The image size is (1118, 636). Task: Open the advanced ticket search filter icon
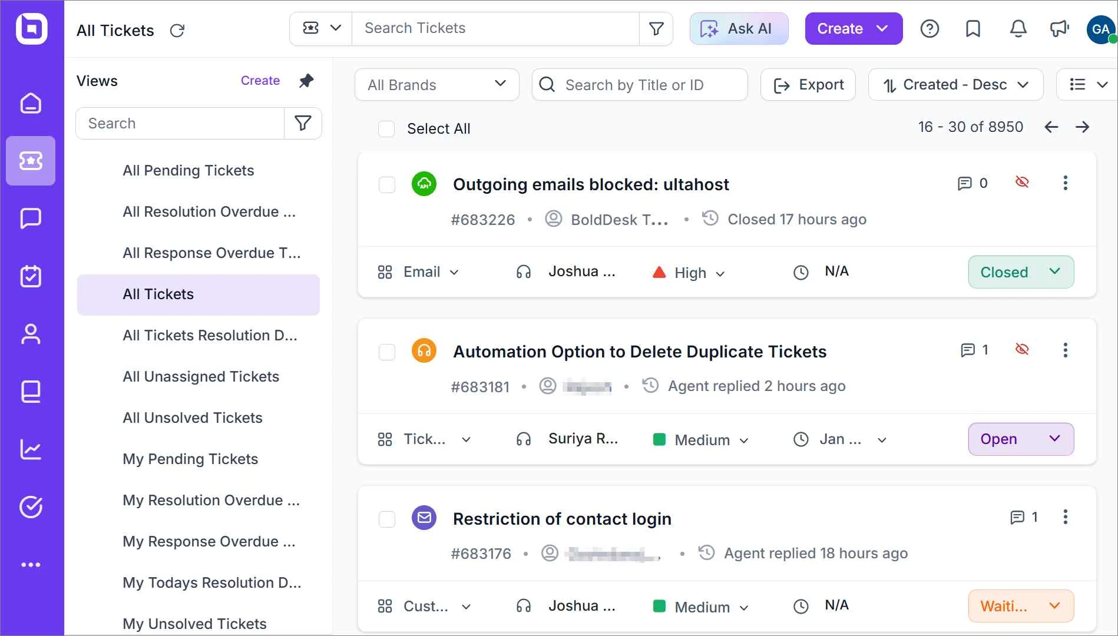656,28
